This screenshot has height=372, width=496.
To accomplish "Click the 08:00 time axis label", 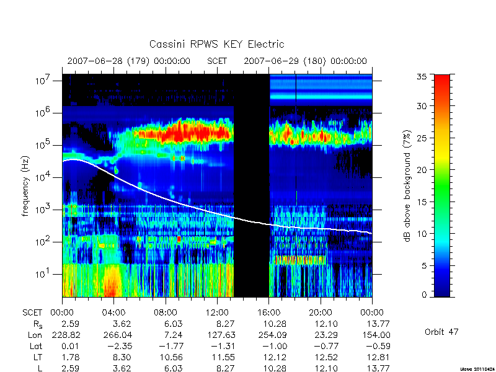I will coord(166,313).
